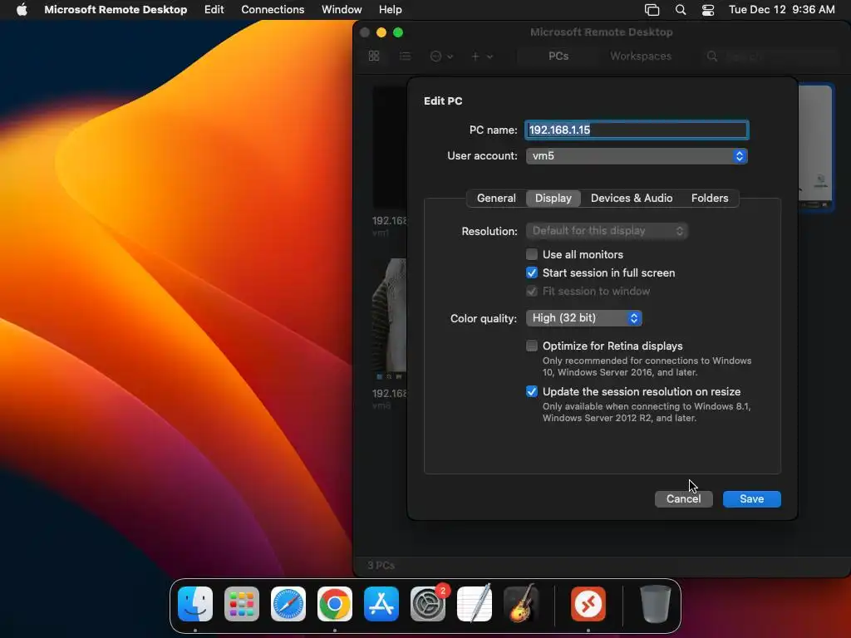Select the PCs tab in main window
The height and width of the screenshot is (638, 851).
coord(558,56)
